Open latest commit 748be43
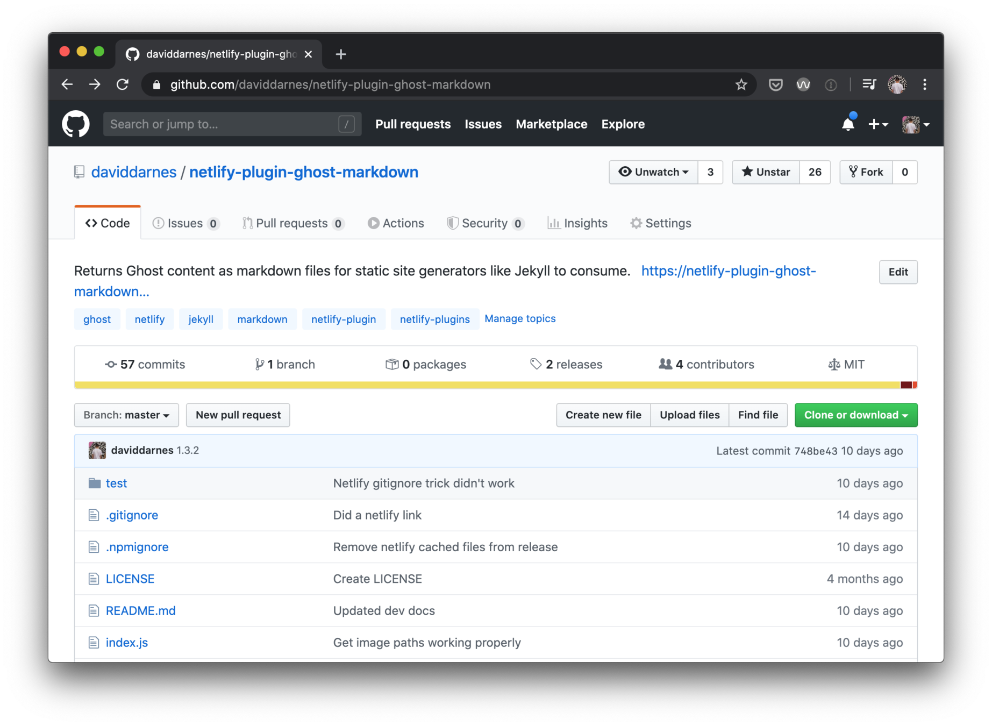Viewport: 992px width, 726px height. tap(816, 451)
